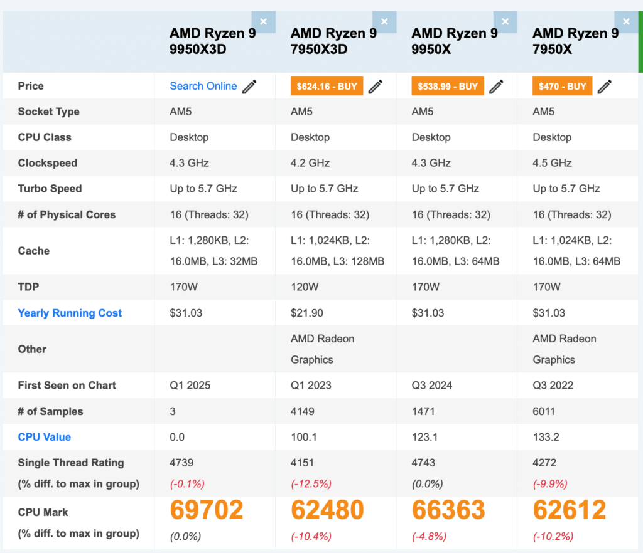Click CPU value 123.1

[x=424, y=437]
